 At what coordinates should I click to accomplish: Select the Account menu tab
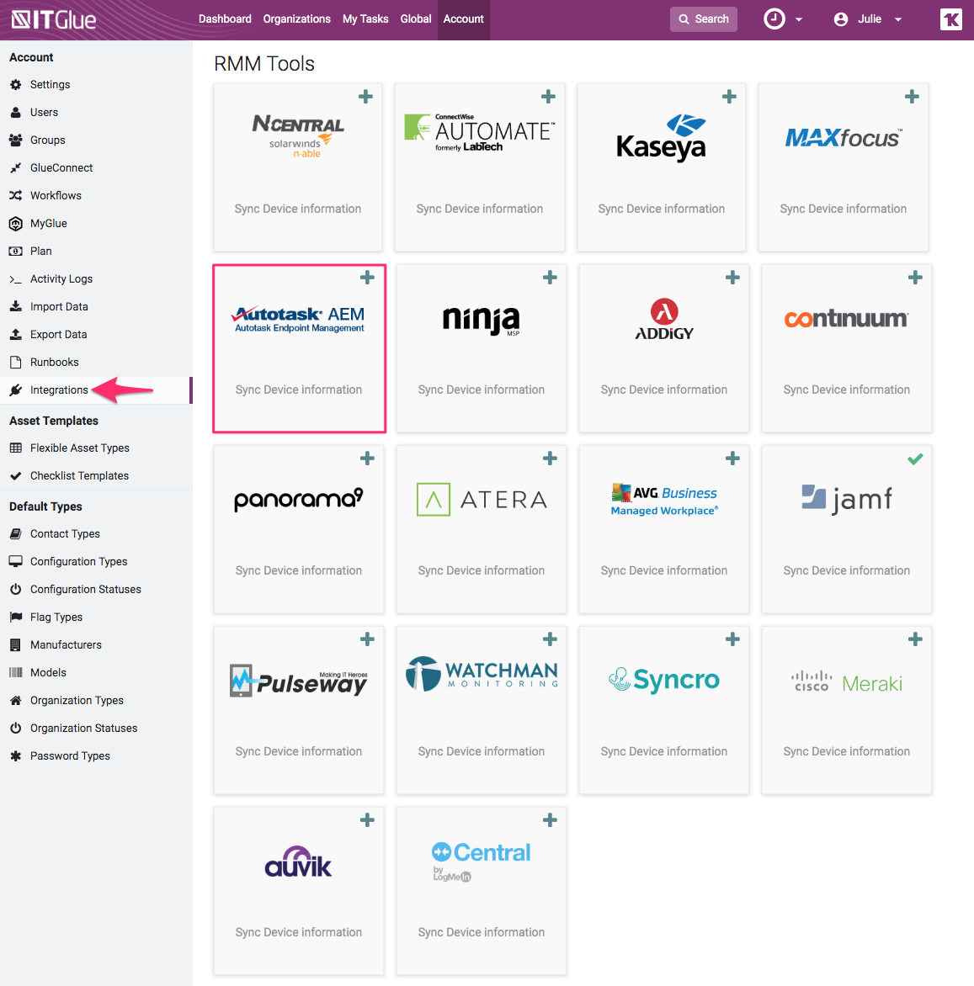(x=464, y=19)
